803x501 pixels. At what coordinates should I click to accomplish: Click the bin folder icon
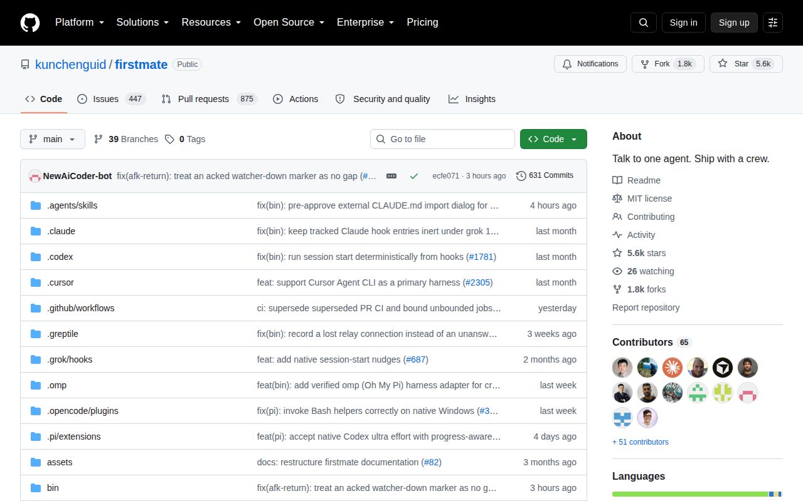coord(36,488)
